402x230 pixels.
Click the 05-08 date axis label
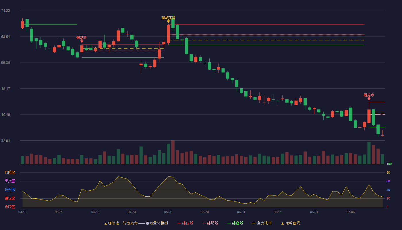coord(168,212)
